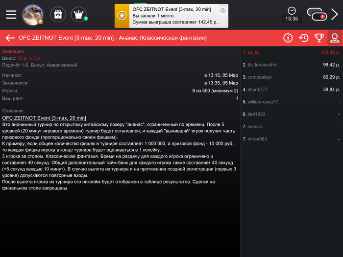Select player ky_ky in results

pos(292,52)
